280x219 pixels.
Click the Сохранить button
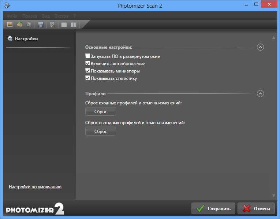213,208
